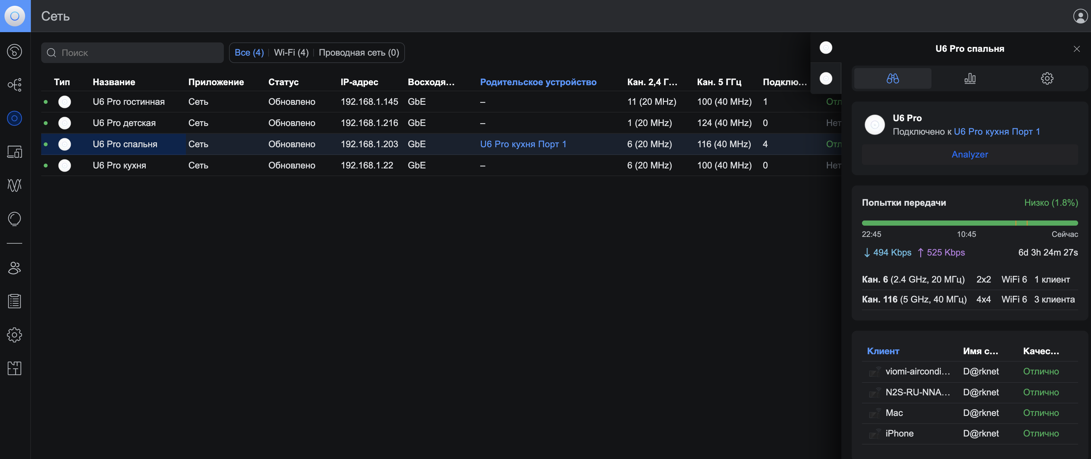Open the events log list icon
This screenshot has width=1091, height=459.
click(x=14, y=301)
